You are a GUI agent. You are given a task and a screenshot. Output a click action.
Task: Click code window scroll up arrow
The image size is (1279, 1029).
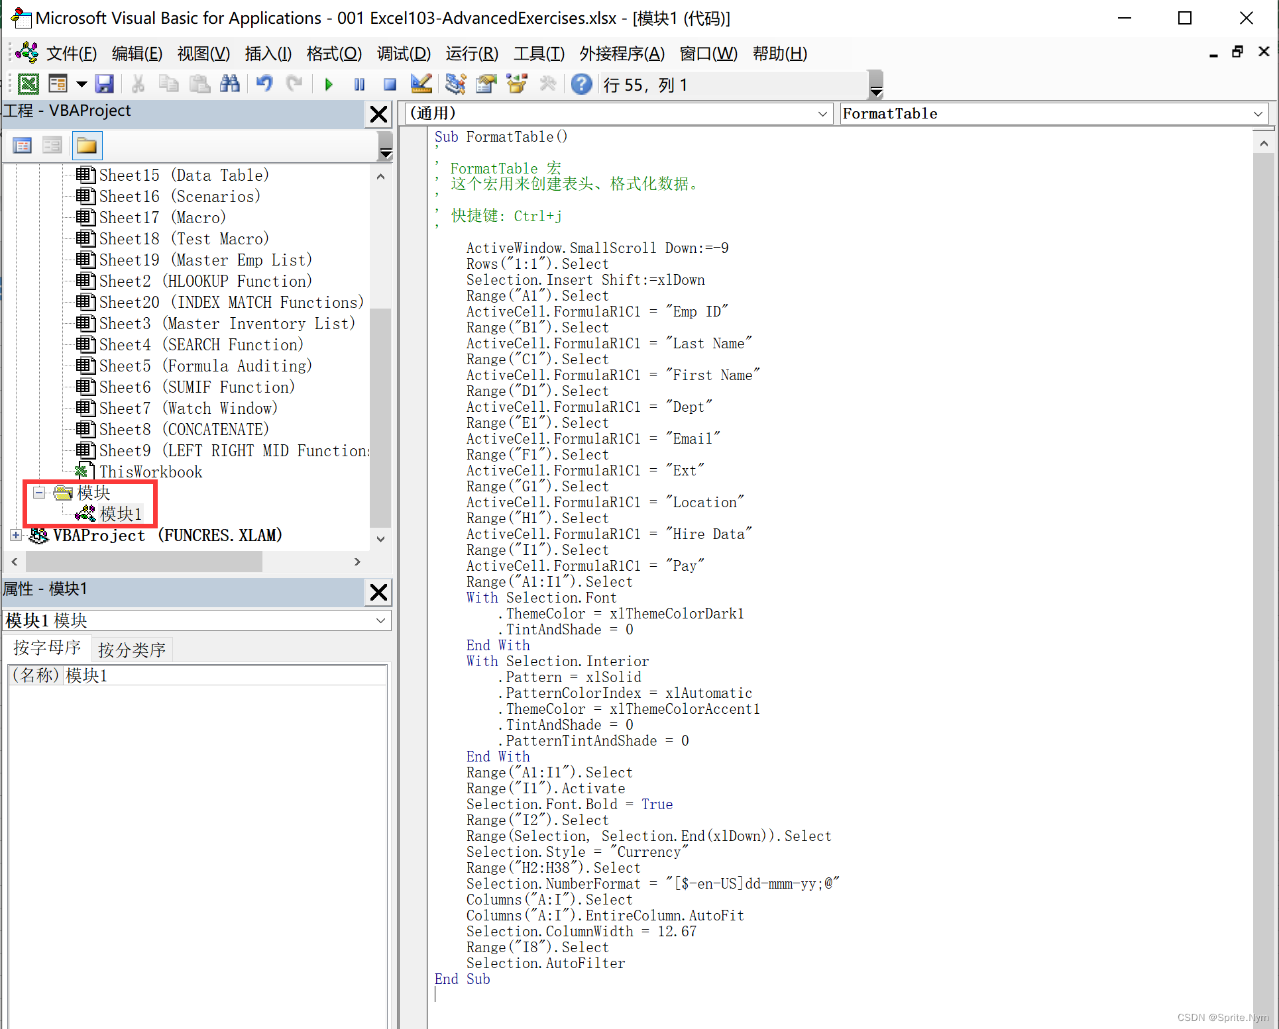pyautogui.click(x=1263, y=143)
